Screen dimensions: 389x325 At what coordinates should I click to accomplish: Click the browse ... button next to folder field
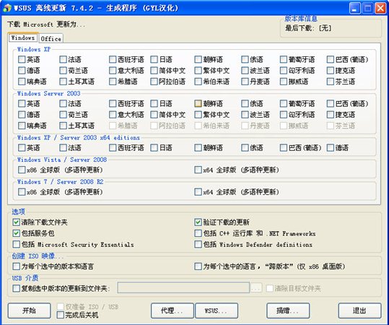[x=256, y=288]
